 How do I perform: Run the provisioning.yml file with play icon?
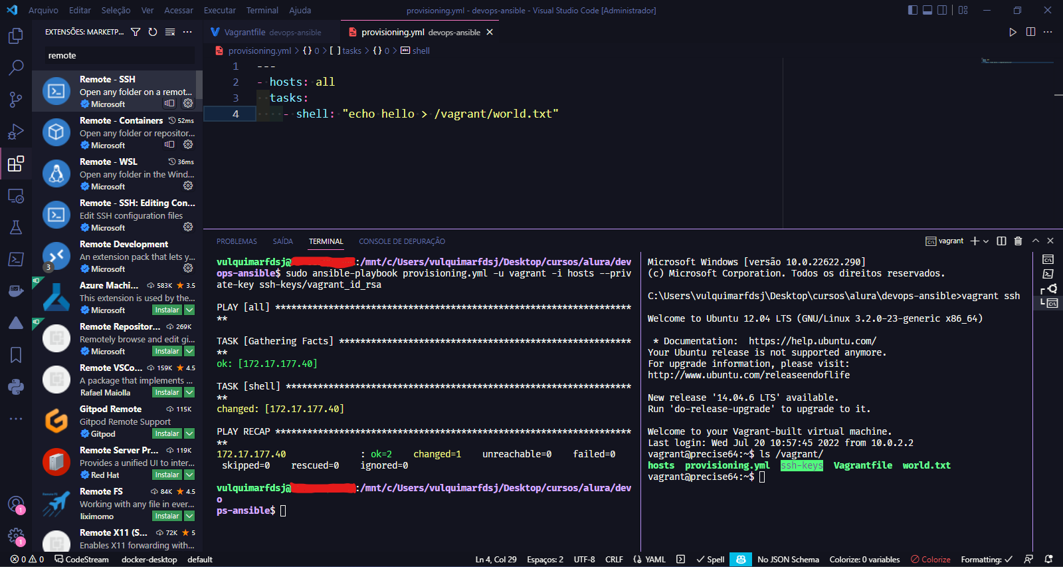coord(1013,32)
